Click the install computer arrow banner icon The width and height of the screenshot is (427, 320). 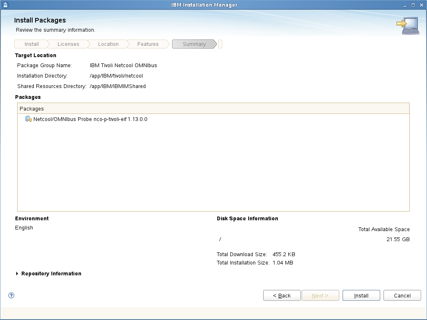[x=408, y=26]
